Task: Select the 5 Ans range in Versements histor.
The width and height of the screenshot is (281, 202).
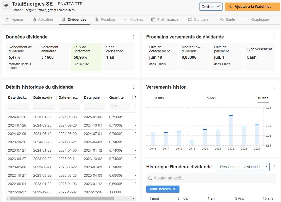Action: [x=211, y=98]
